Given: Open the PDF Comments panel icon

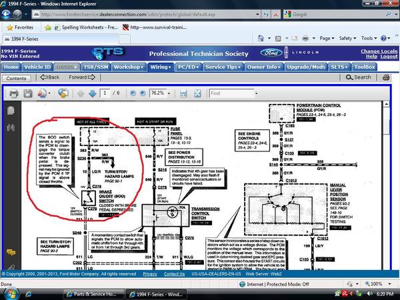Looking at the screenshot, I should pyautogui.click(x=11, y=253).
